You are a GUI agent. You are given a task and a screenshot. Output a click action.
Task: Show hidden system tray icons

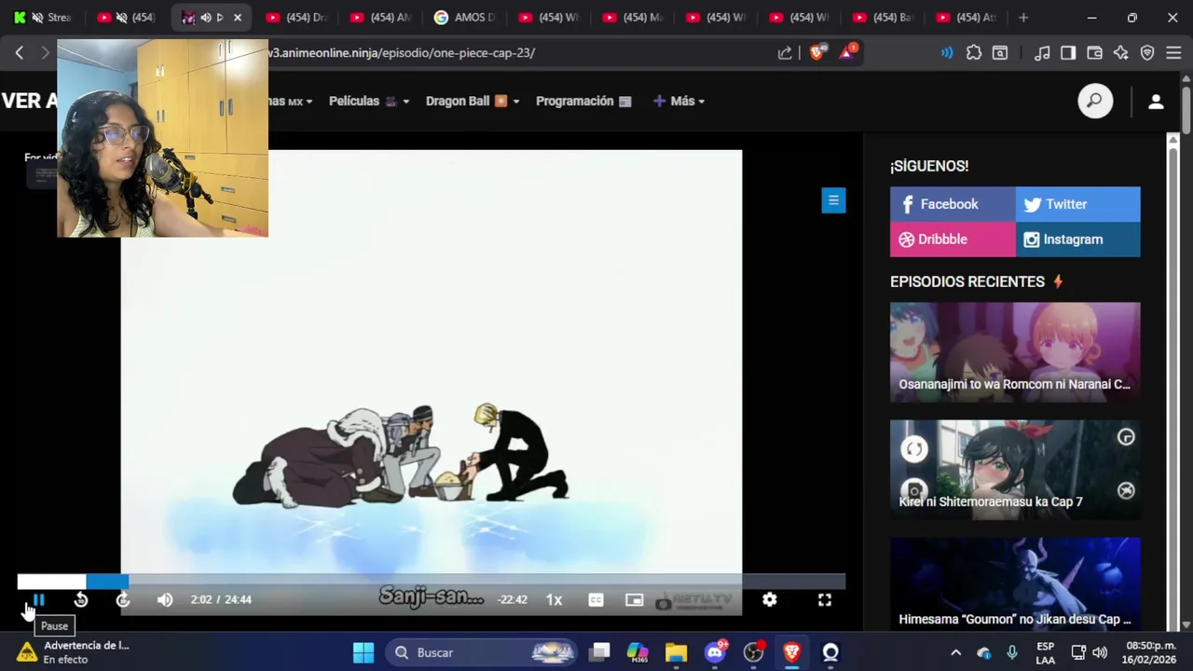955,652
